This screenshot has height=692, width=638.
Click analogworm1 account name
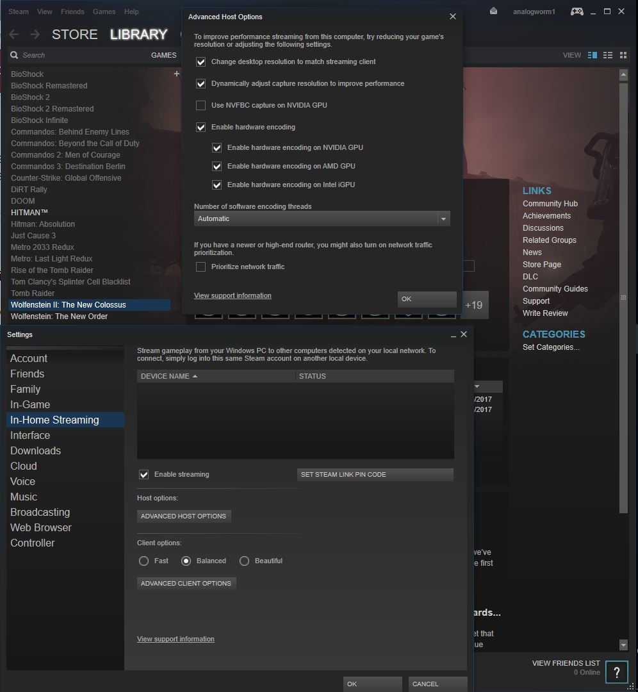click(534, 12)
